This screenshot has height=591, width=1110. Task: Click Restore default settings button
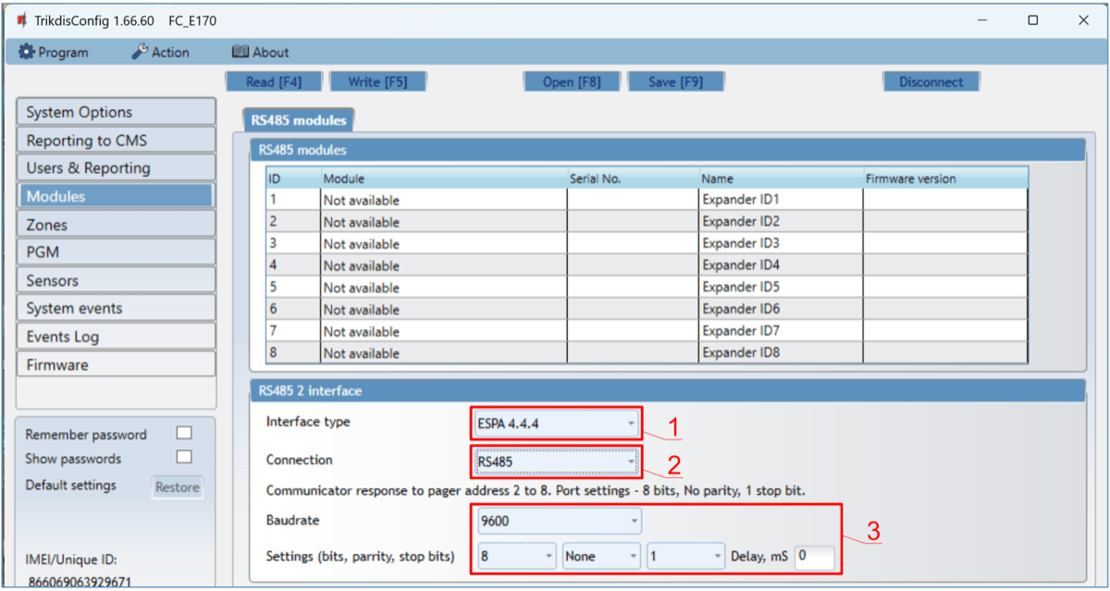click(177, 486)
